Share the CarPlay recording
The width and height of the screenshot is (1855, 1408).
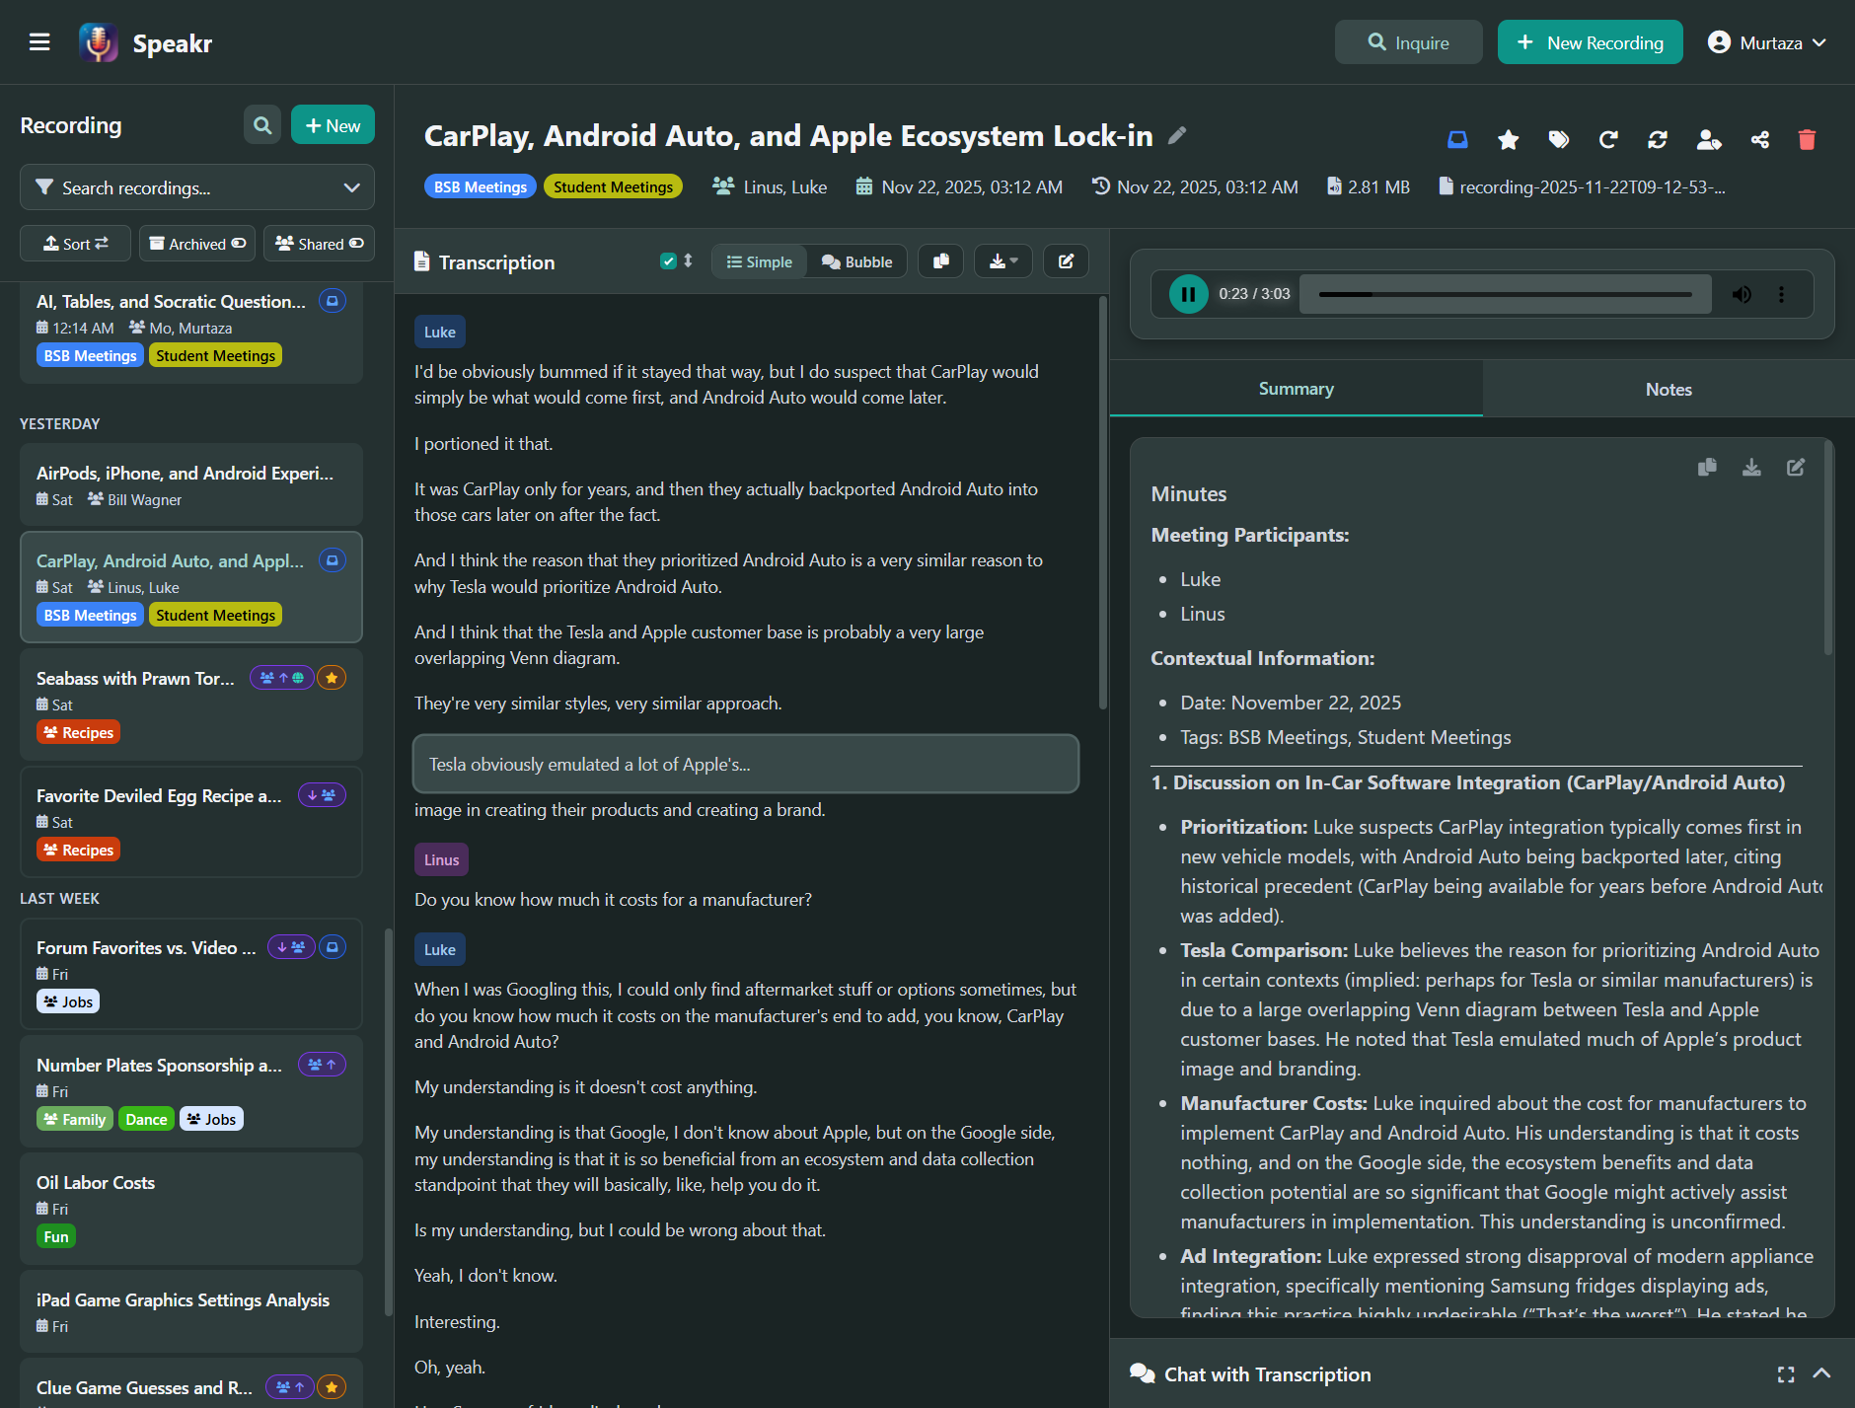[1760, 139]
